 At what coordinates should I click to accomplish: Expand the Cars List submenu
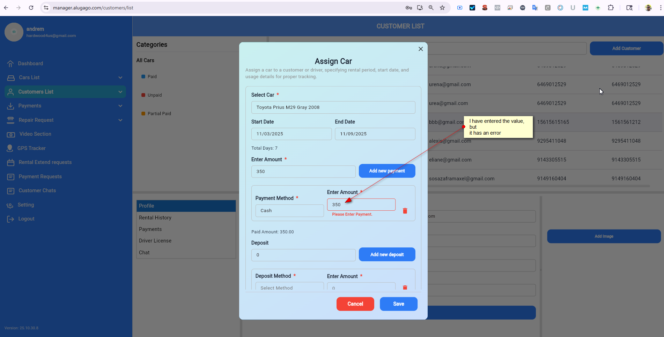[120, 77]
